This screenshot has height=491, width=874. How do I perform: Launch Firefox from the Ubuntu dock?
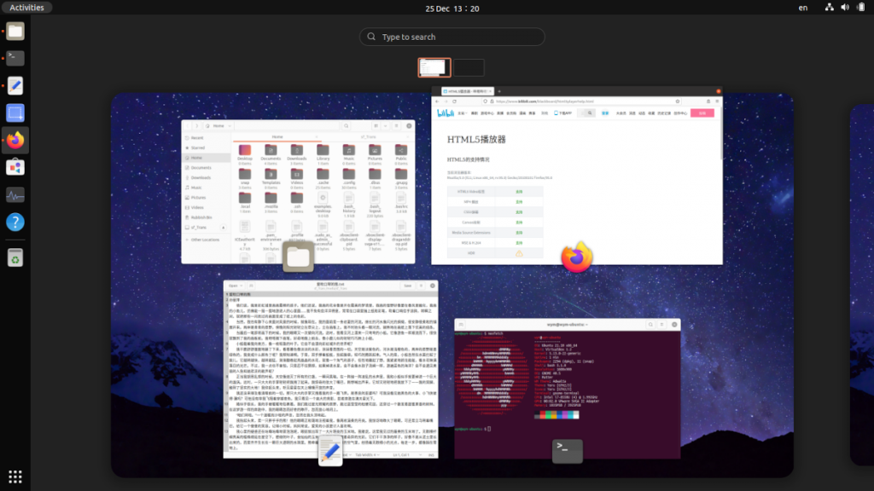tap(15, 142)
